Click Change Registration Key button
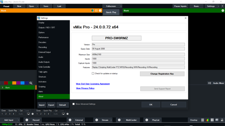This screenshot has height=126, width=225. coord(162,74)
